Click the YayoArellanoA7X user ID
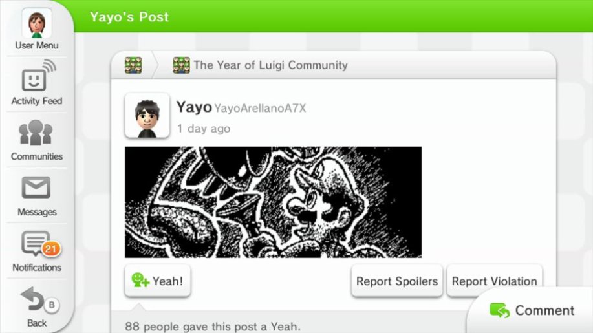This screenshot has height=333, width=593. (260, 108)
